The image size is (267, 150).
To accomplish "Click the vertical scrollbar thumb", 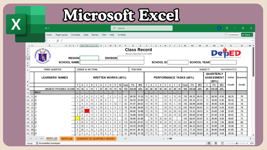I will [253, 62].
